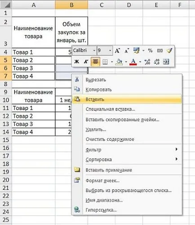Select column D header
The width and height of the screenshot is (195, 225).
pos(129,5)
